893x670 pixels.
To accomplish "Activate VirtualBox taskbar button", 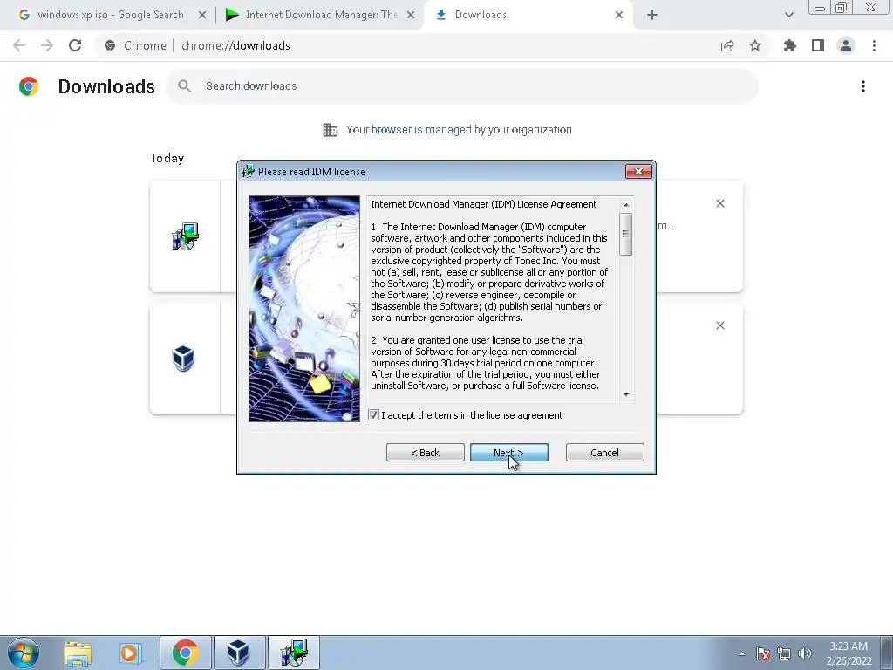I will [x=239, y=653].
